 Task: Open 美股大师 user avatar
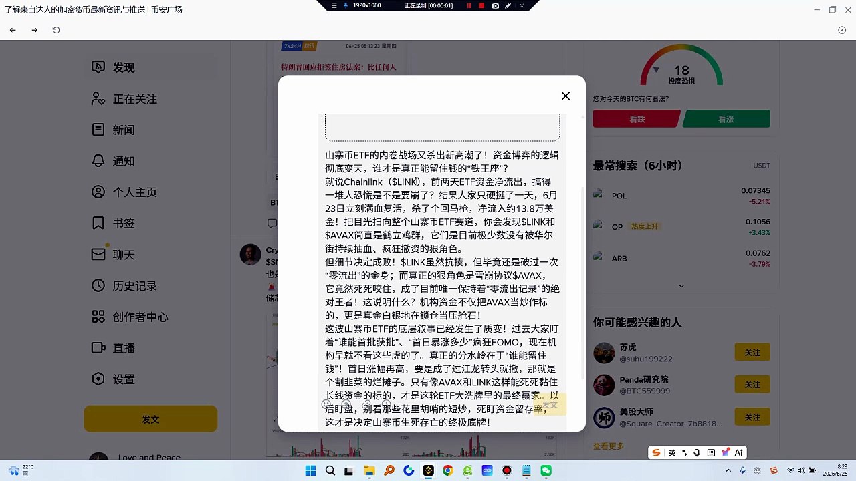604,418
